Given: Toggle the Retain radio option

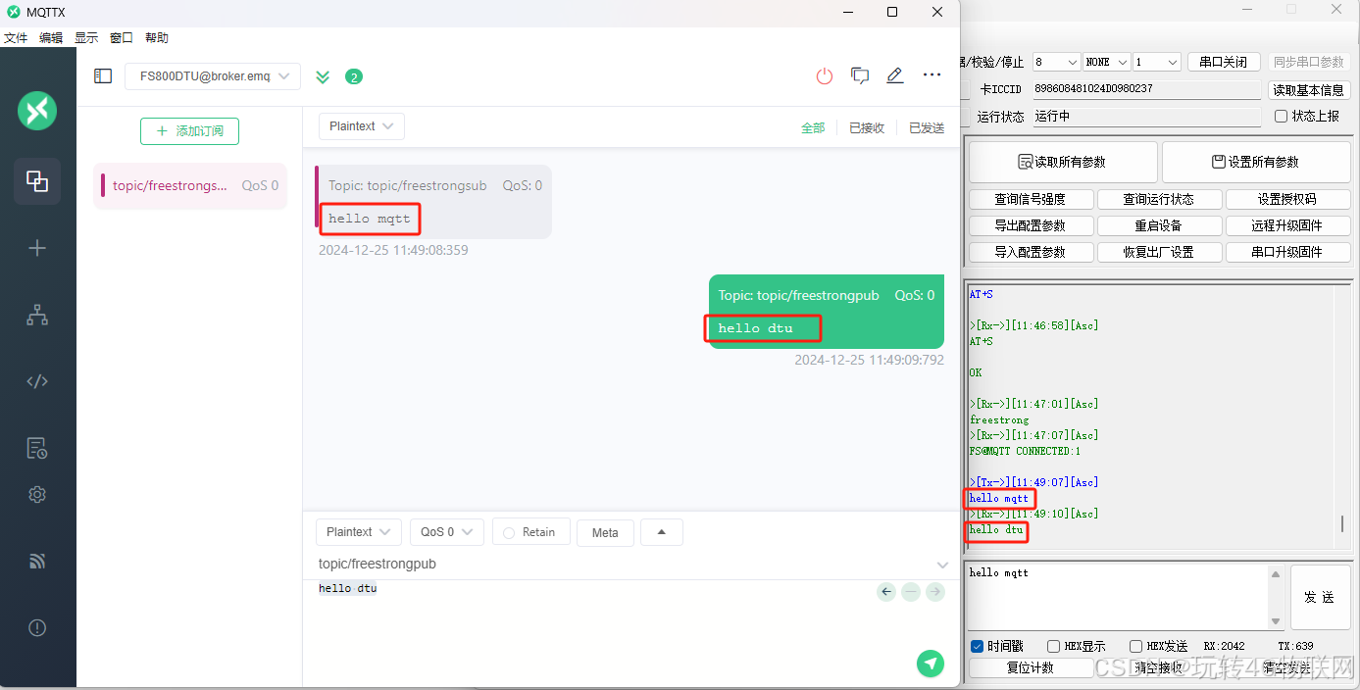Looking at the screenshot, I should click(529, 532).
